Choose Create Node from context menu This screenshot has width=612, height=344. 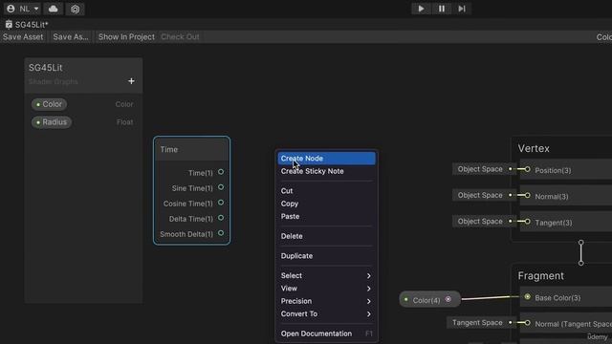click(326, 159)
